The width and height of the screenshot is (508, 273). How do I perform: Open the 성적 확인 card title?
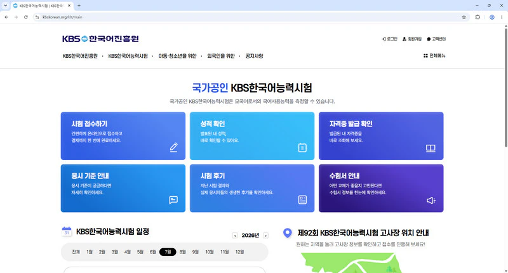(x=213, y=124)
